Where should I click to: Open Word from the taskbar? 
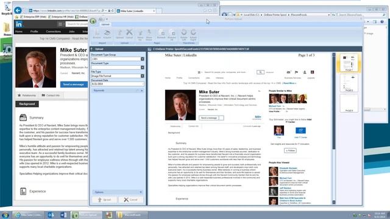click(63, 215)
